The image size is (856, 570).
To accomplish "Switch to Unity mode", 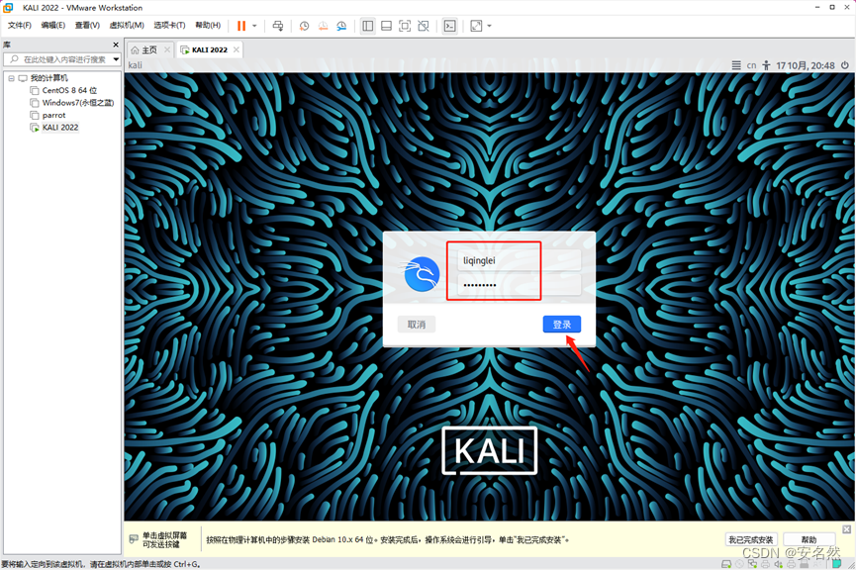I will coord(424,26).
